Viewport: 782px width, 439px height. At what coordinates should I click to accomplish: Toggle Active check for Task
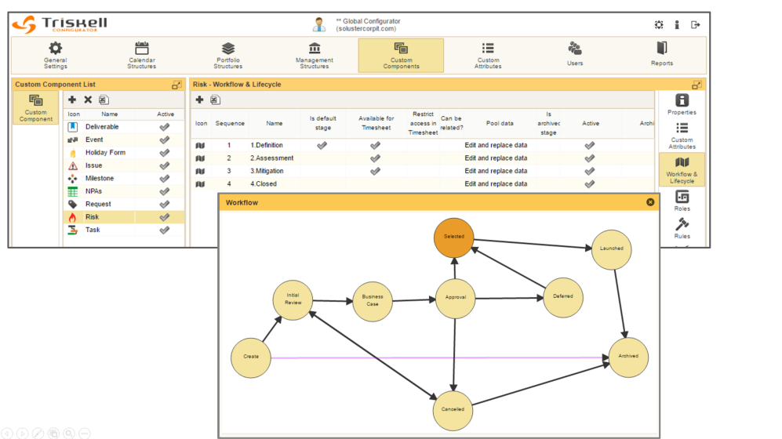tap(164, 230)
